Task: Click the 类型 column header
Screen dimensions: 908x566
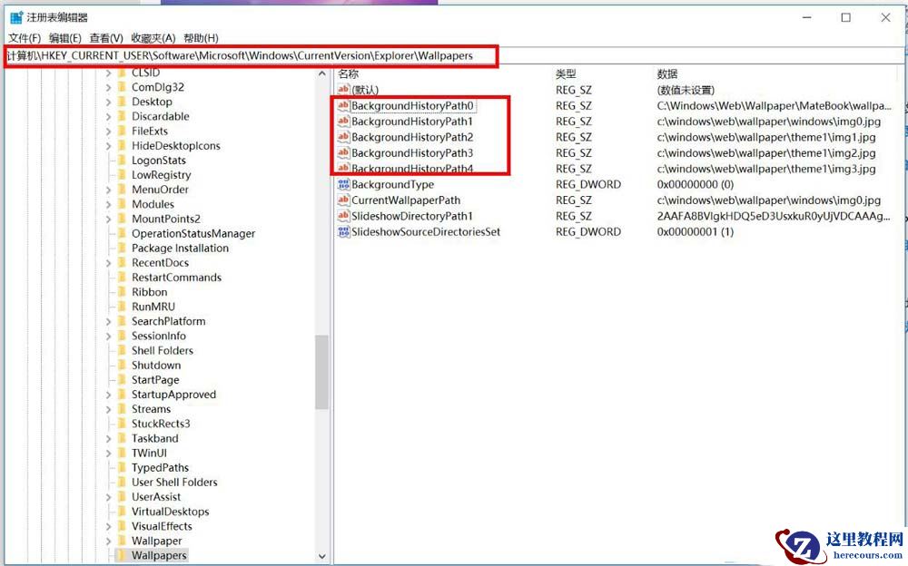Action: click(566, 73)
